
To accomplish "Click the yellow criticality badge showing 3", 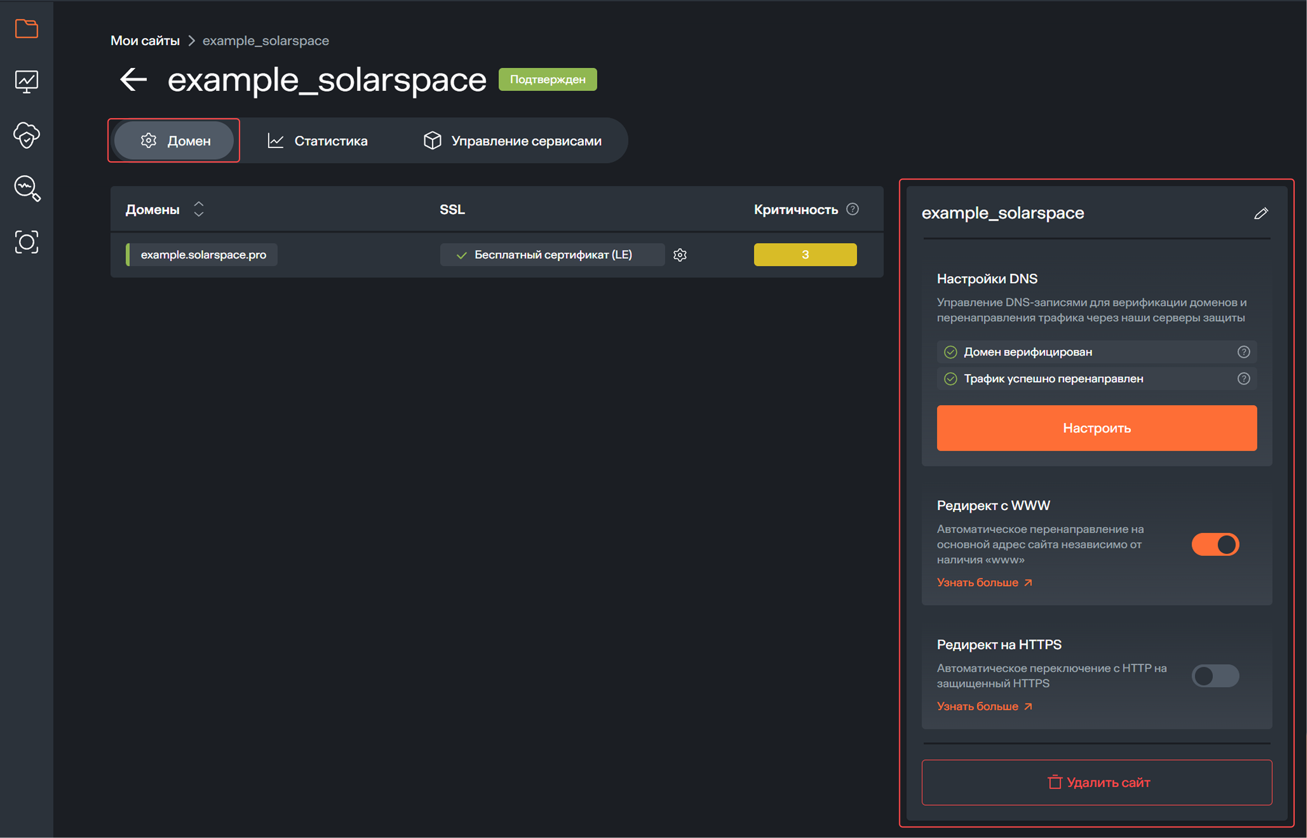I will pos(805,254).
